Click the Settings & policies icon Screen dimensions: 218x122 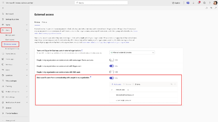point(3,19)
